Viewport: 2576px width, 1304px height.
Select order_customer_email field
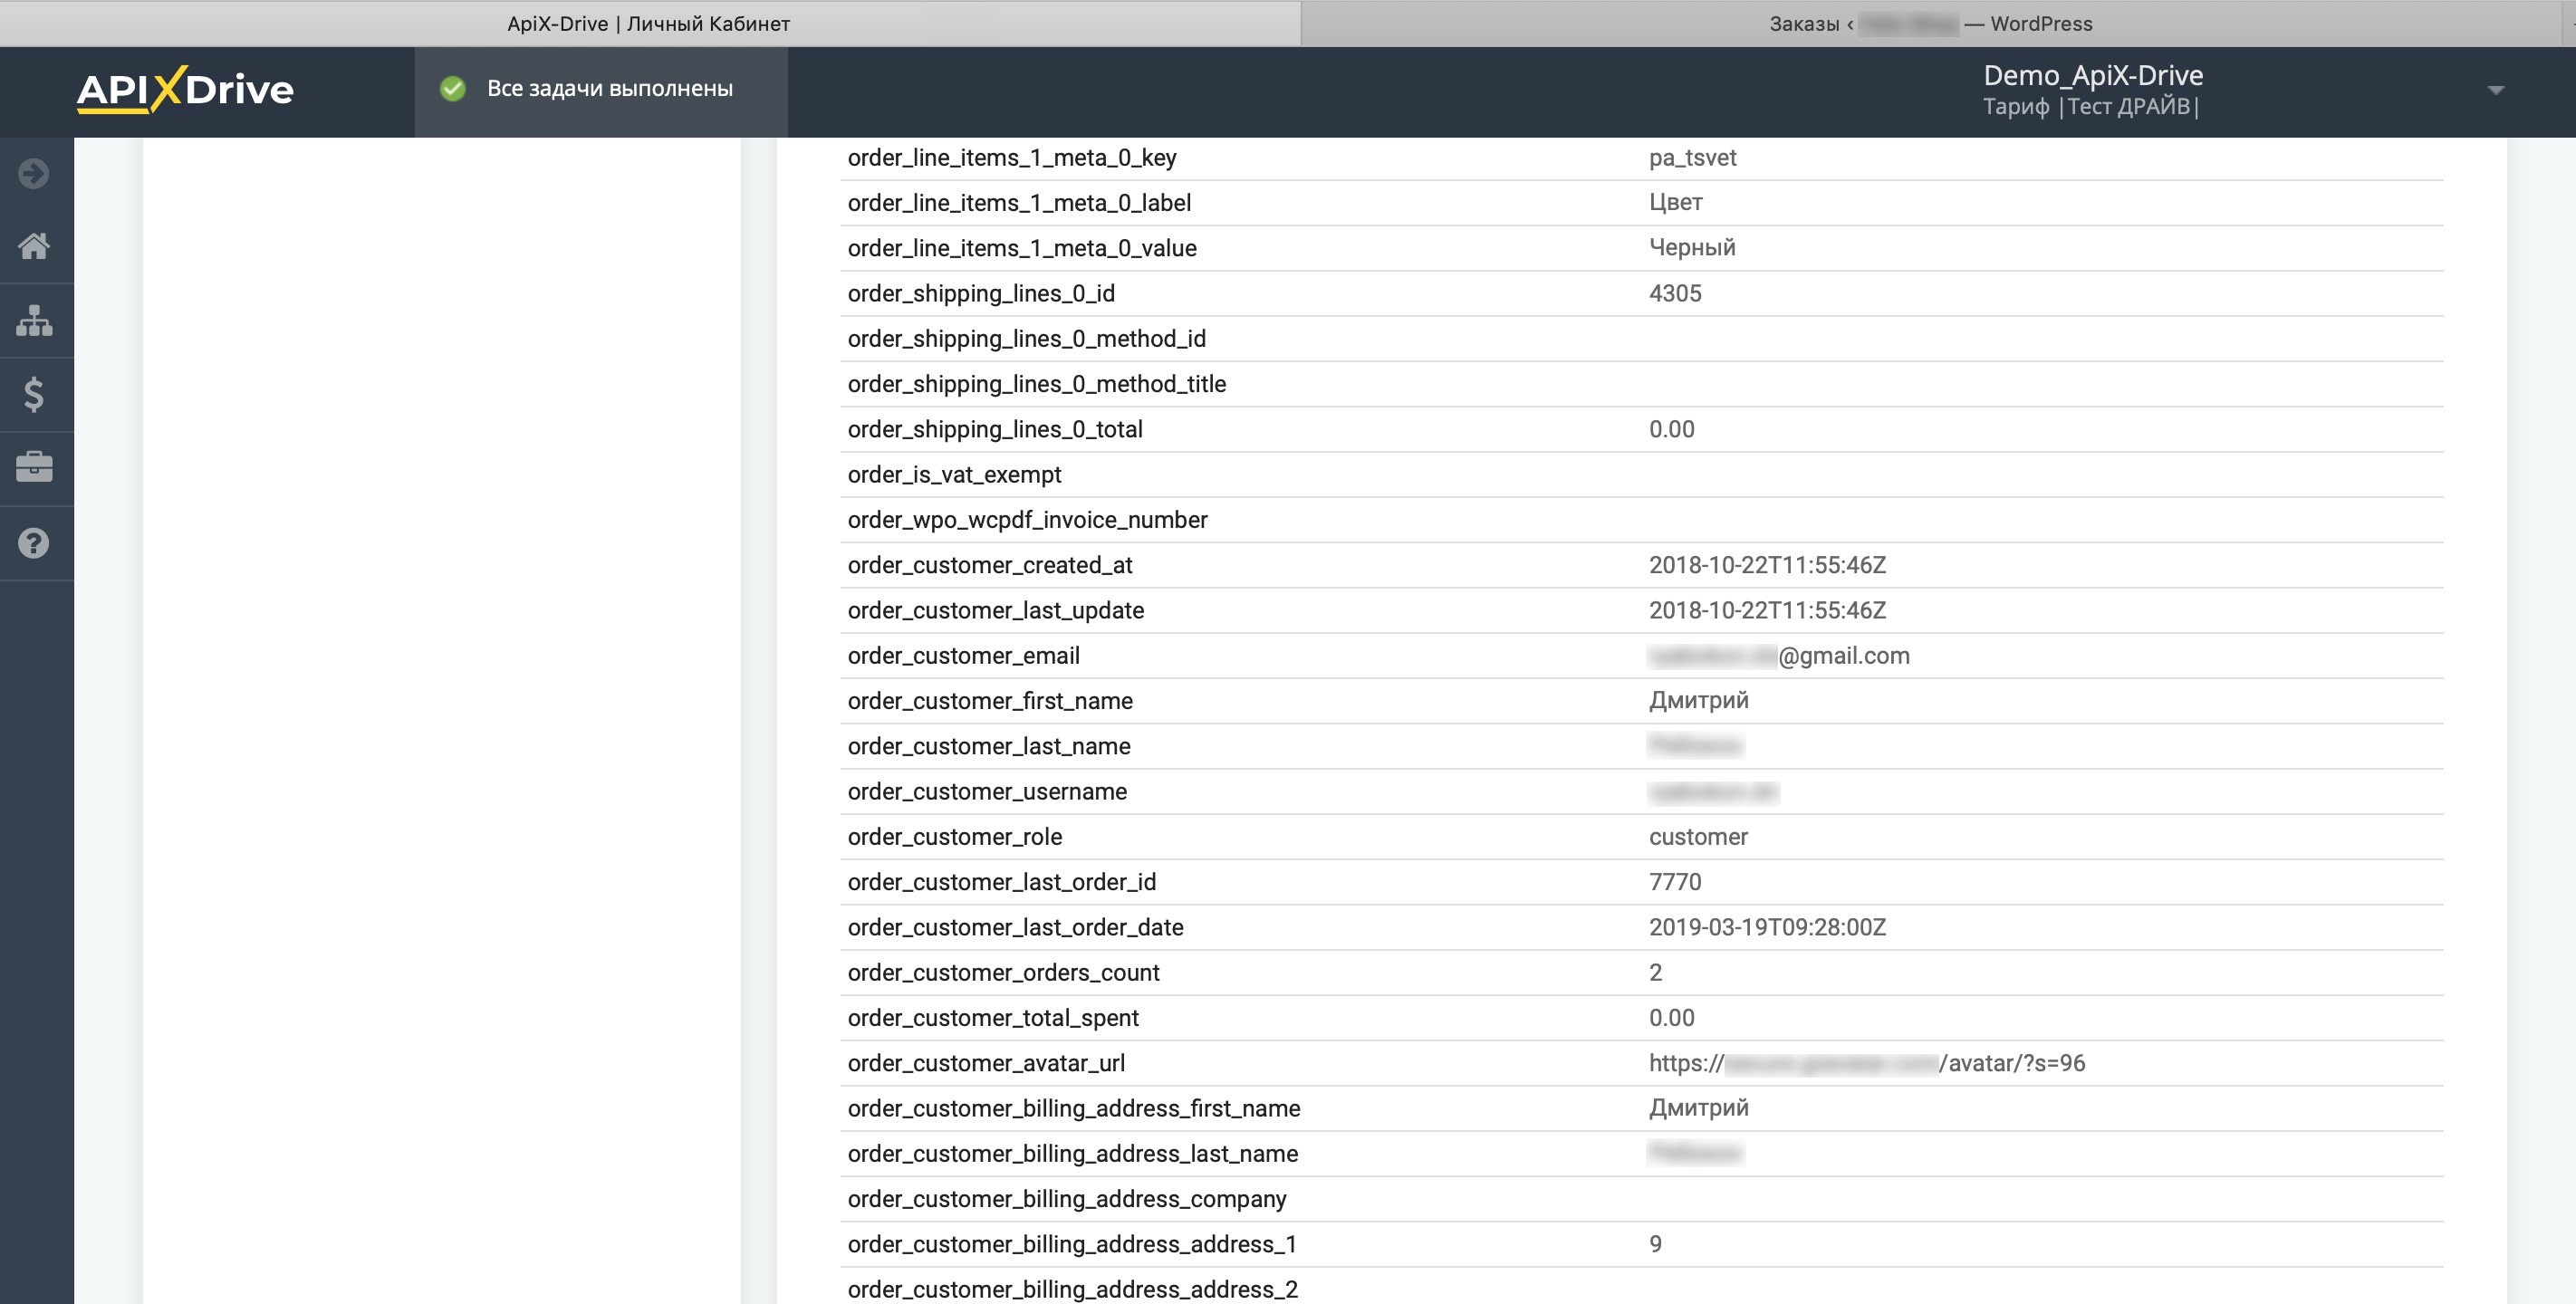(963, 655)
